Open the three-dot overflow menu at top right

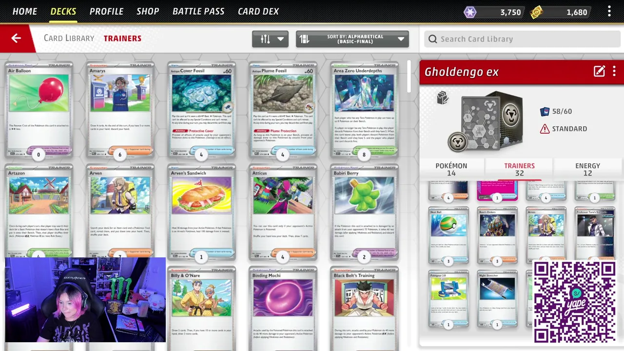click(x=609, y=12)
